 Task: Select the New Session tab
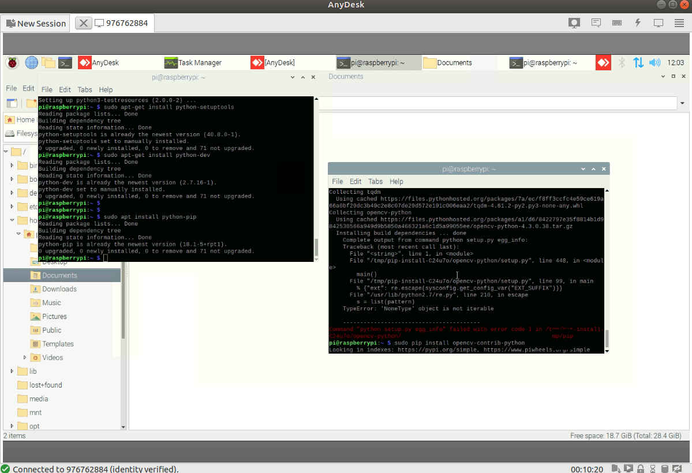[x=36, y=24]
